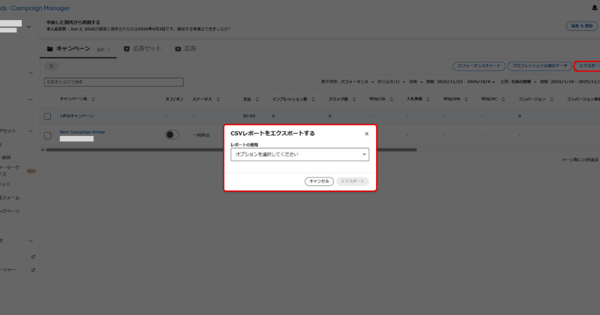Sort by 平均CPC column arrows
Viewport: 600px width, 315px height.
click(x=503, y=99)
